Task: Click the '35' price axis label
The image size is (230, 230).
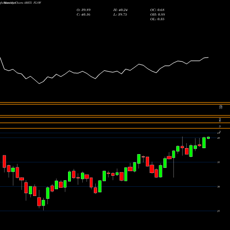Action: (x=218, y=162)
